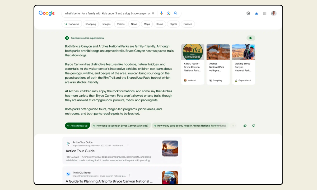Click the Google logo to return home
The height and width of the screenshot is (190, 317).
click(46, 13)
